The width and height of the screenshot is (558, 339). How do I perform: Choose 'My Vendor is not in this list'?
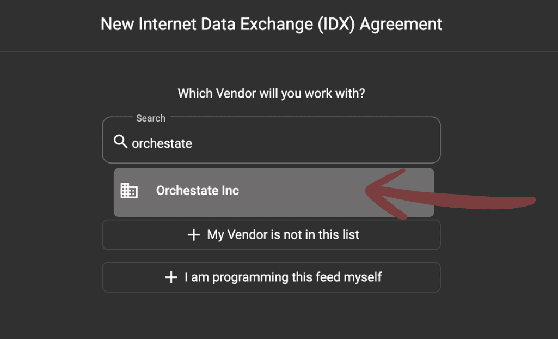(x=271, y=234)
